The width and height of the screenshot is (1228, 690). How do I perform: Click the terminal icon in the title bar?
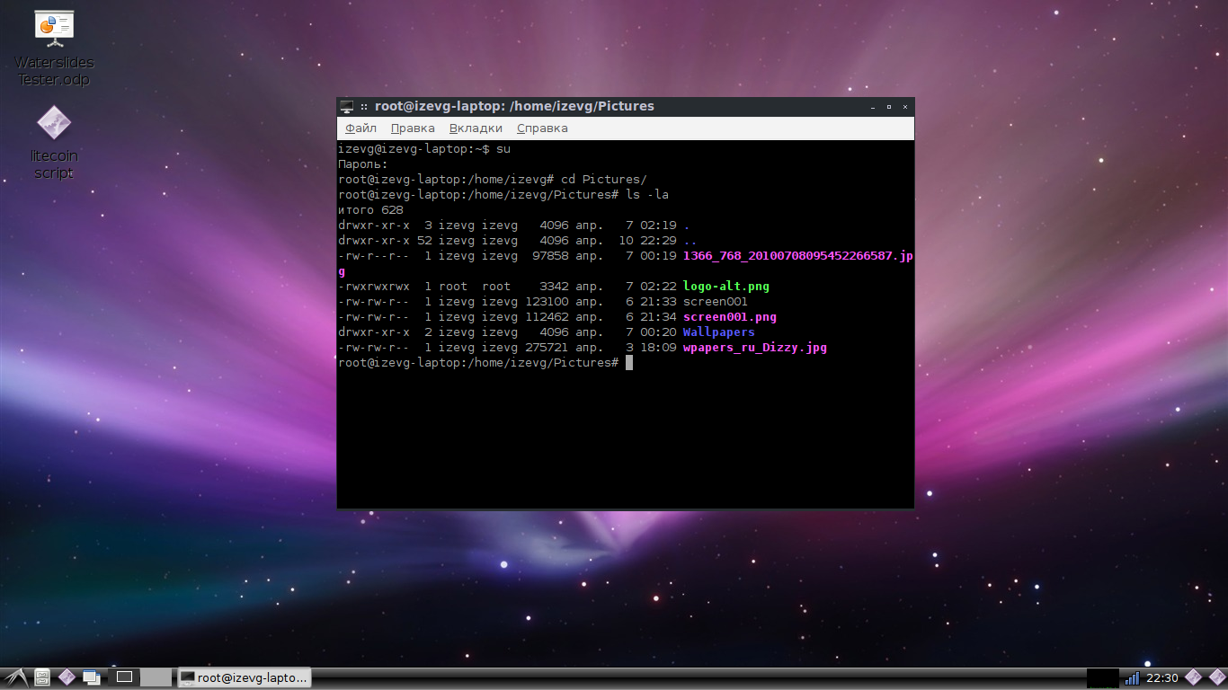tap(347, 106)
